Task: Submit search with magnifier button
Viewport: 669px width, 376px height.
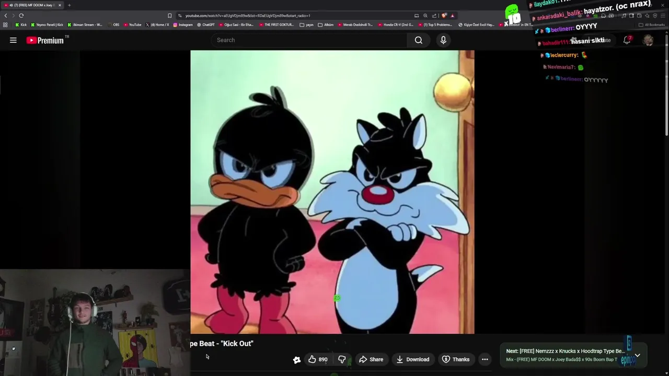Action: pyautogui.click(x=419, y=40)
